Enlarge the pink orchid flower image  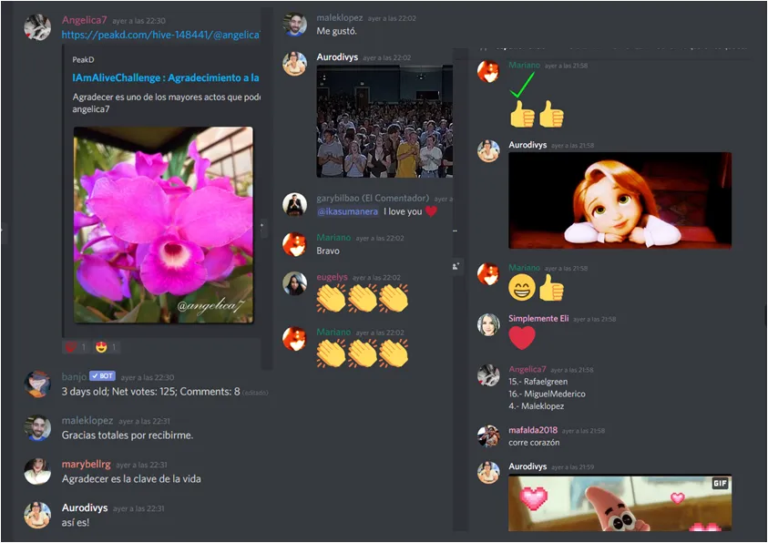click(x=163, y=225)
